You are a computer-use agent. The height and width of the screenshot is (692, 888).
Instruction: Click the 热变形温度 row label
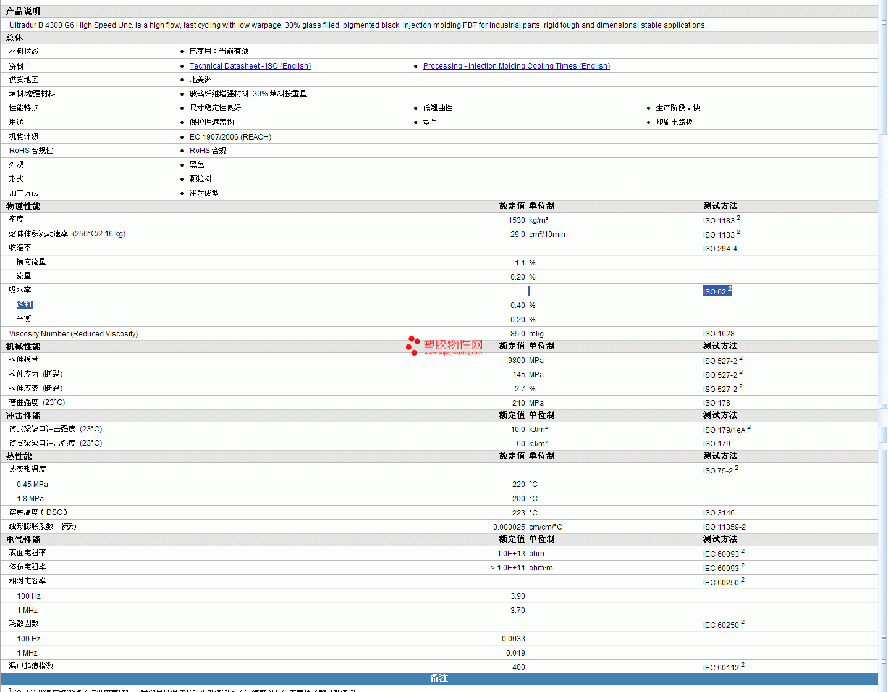tap(28, 469)
